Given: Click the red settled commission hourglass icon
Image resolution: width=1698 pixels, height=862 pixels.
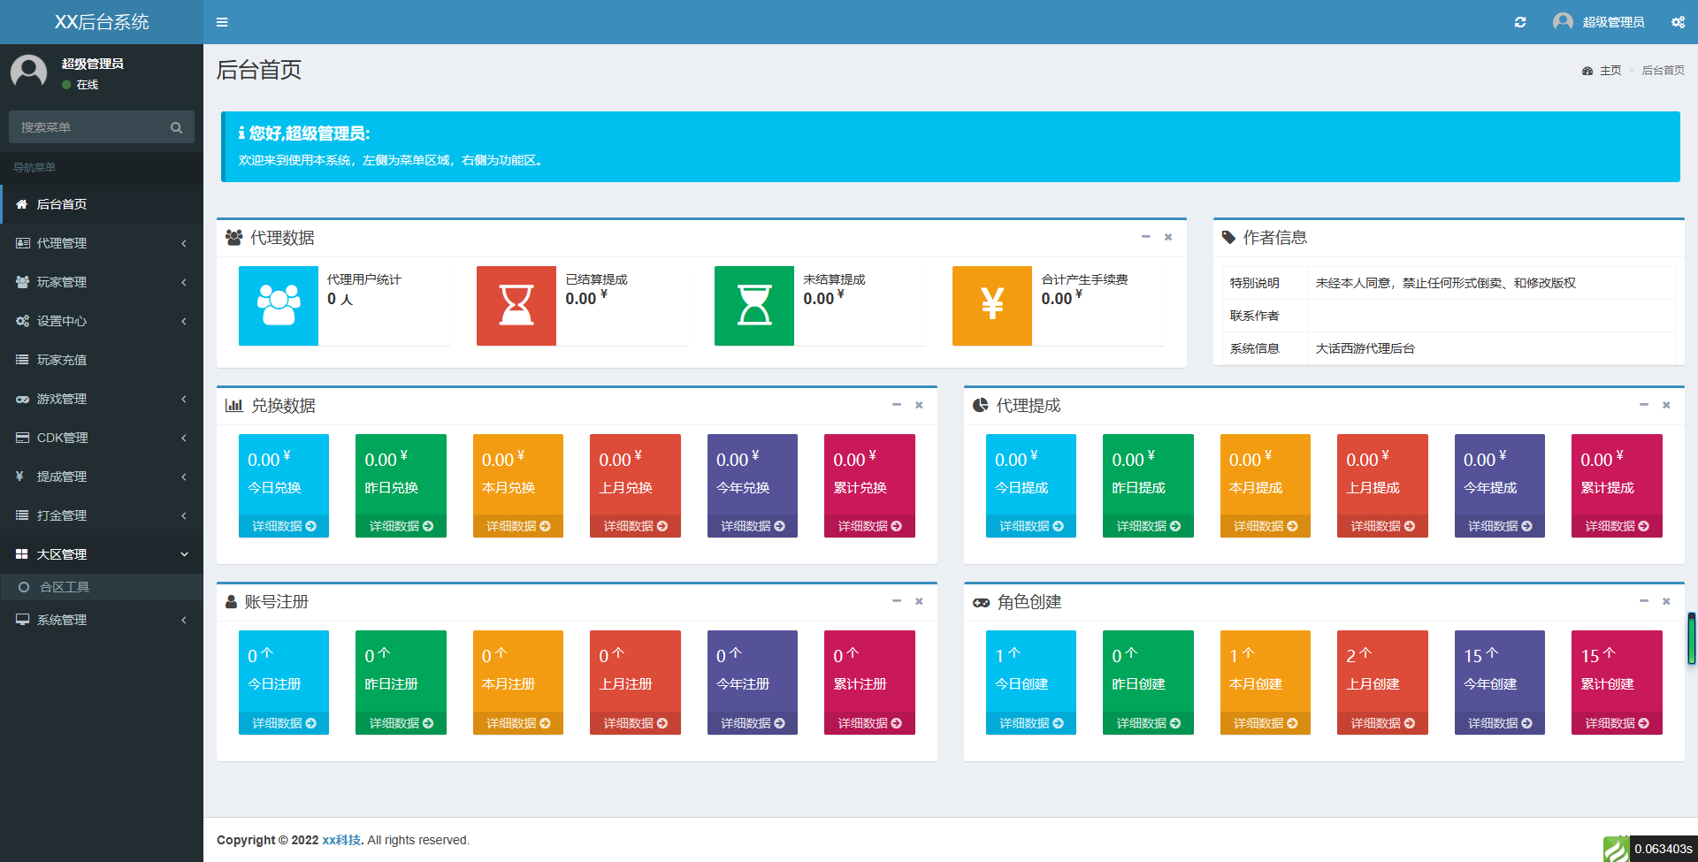Looking at the screenshot, I should [516, 306].
